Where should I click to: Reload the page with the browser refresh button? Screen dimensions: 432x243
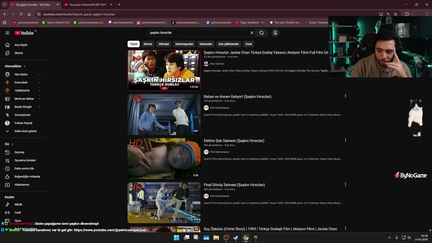click(x=21, y=14)
